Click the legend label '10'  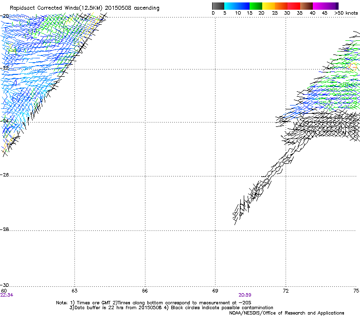pos(238,13)
